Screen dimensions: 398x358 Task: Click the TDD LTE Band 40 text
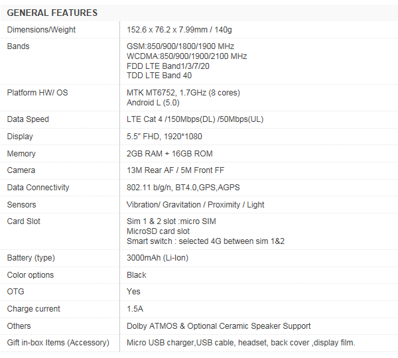pos(159,76)
